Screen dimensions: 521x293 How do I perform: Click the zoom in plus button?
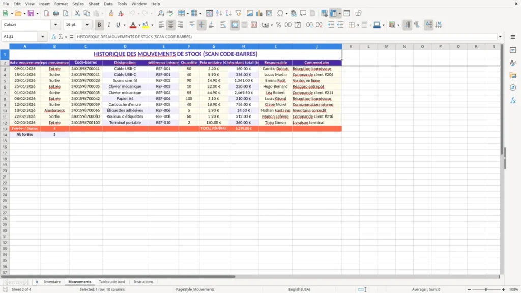(503, 289)
